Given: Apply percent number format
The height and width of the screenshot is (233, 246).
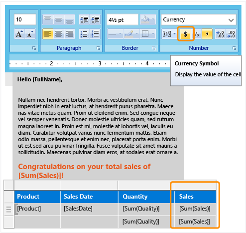Looking at the screenshot, I should pyautogui.click(x=196, y=34).
